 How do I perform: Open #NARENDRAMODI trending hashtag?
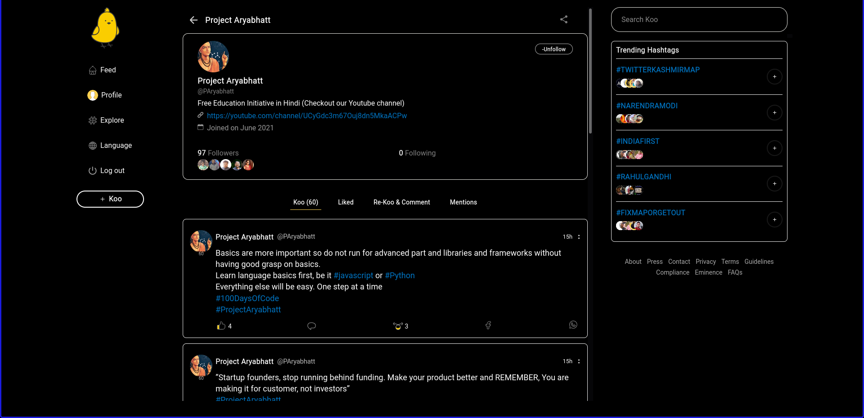click(647, 106)
